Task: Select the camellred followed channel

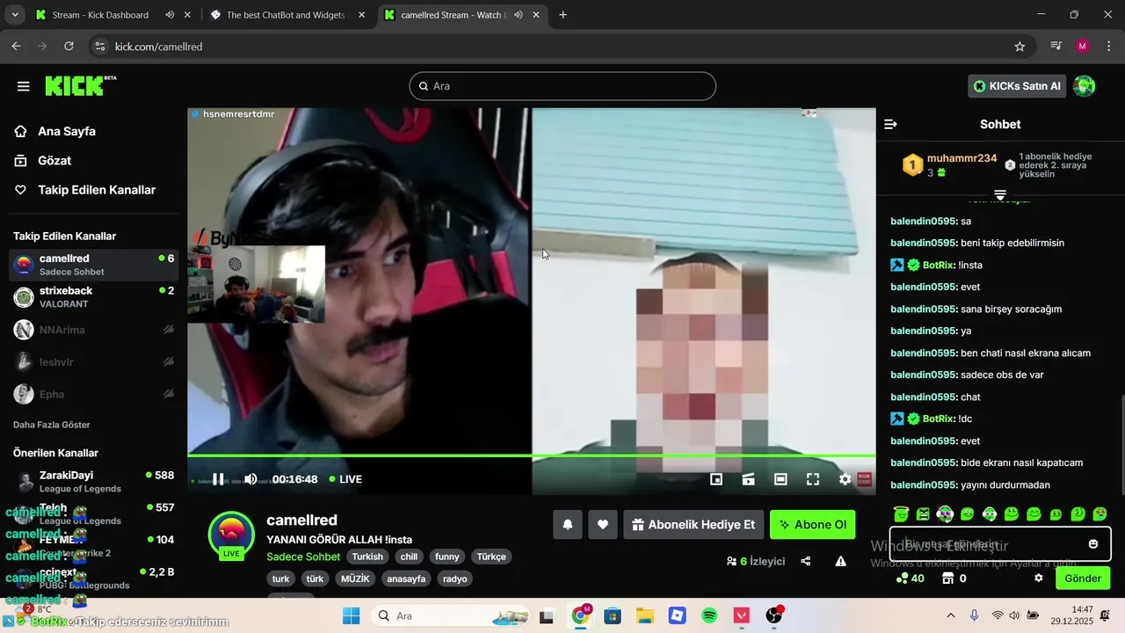Action: tap(94, 265)
